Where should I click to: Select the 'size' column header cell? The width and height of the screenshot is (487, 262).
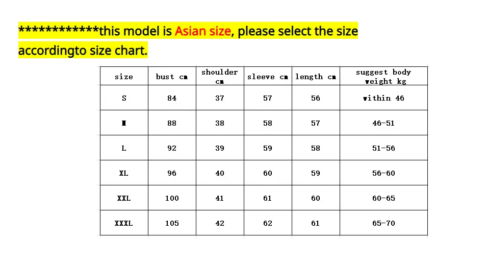124,76
